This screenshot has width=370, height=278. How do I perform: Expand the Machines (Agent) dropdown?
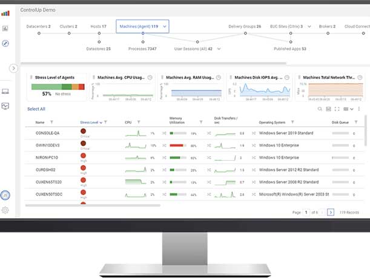165,26
